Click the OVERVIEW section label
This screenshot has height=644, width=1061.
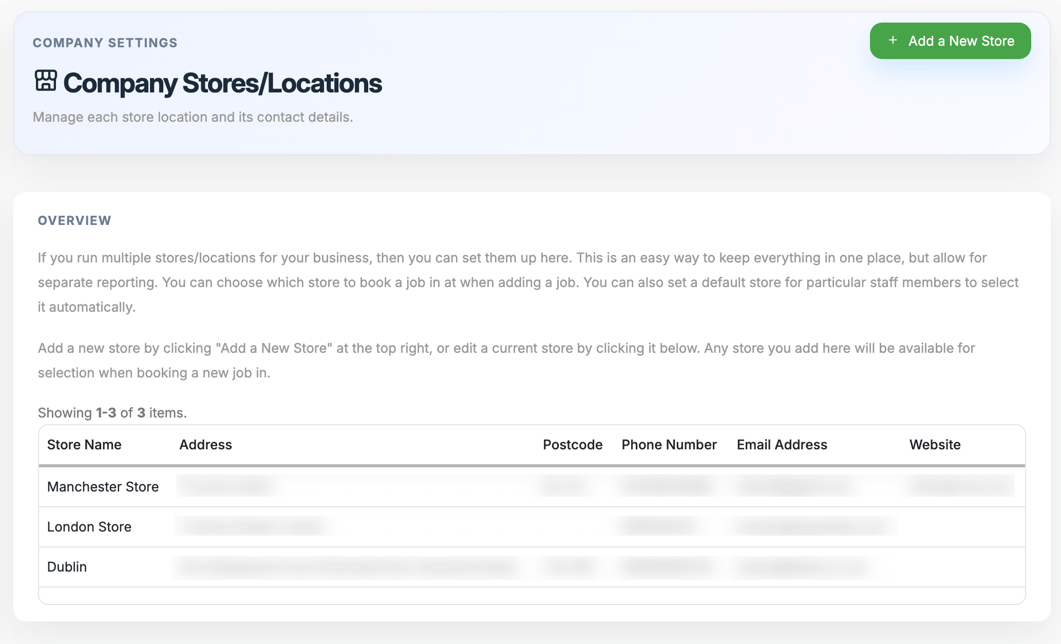[74, 220]
